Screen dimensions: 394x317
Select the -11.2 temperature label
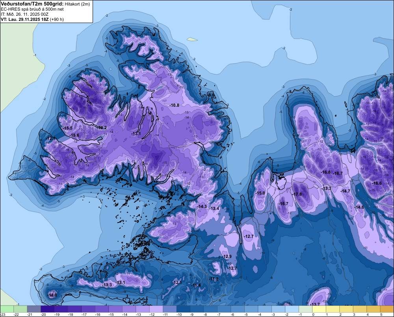(214, 279)
